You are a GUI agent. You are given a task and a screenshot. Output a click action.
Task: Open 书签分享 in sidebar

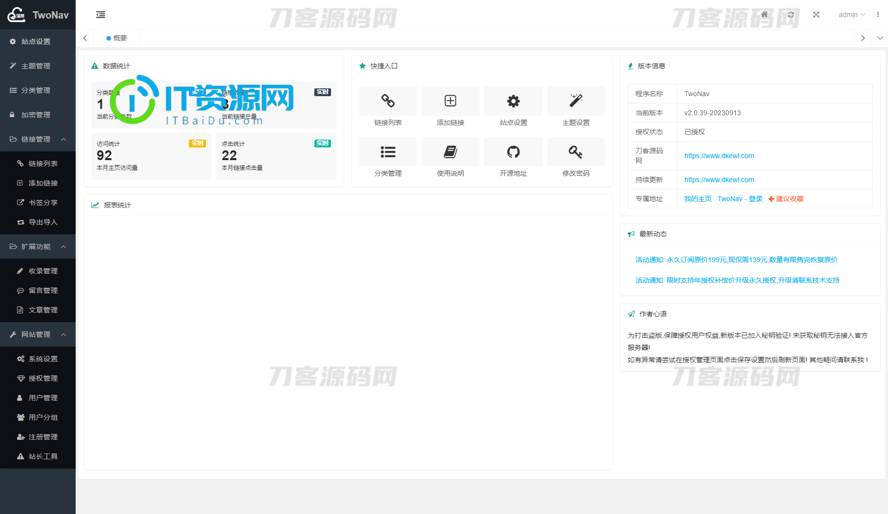coord(38,203)
